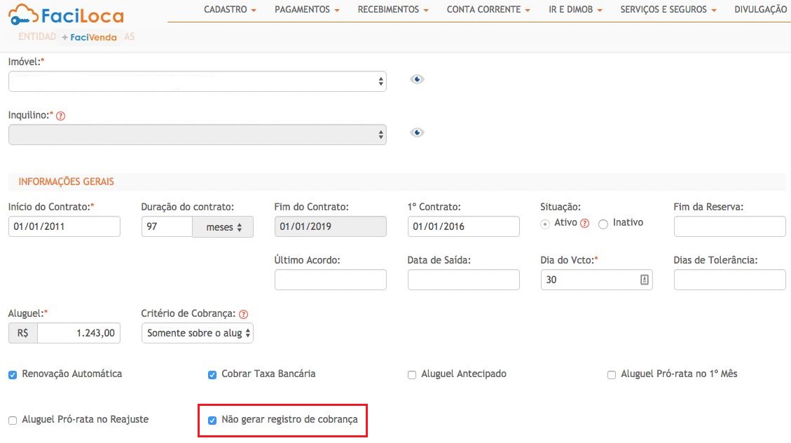Uncheck Renovação Automática checkbox
Screen dimensions: 791x443
[x=13, y=375]
